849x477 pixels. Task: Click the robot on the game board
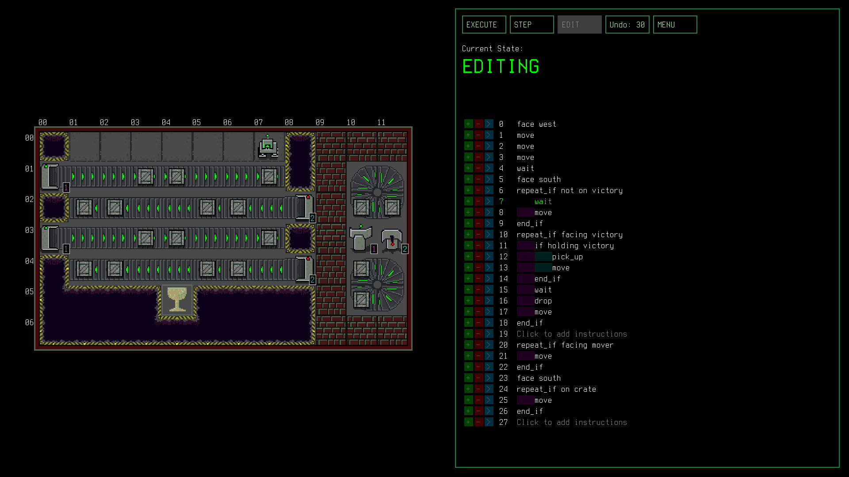tap(268, 147)
